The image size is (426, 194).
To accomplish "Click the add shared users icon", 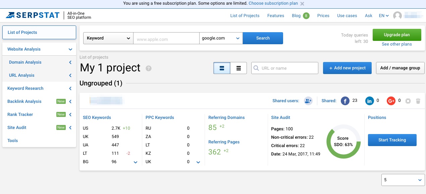I will [x=308, y=101].
